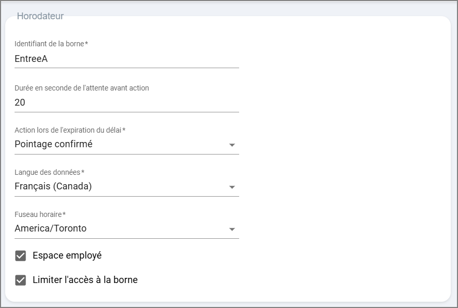Click the Langue des données dropdown arrow
Viewport: 458px width, 308px height.
tap(232, 187)
